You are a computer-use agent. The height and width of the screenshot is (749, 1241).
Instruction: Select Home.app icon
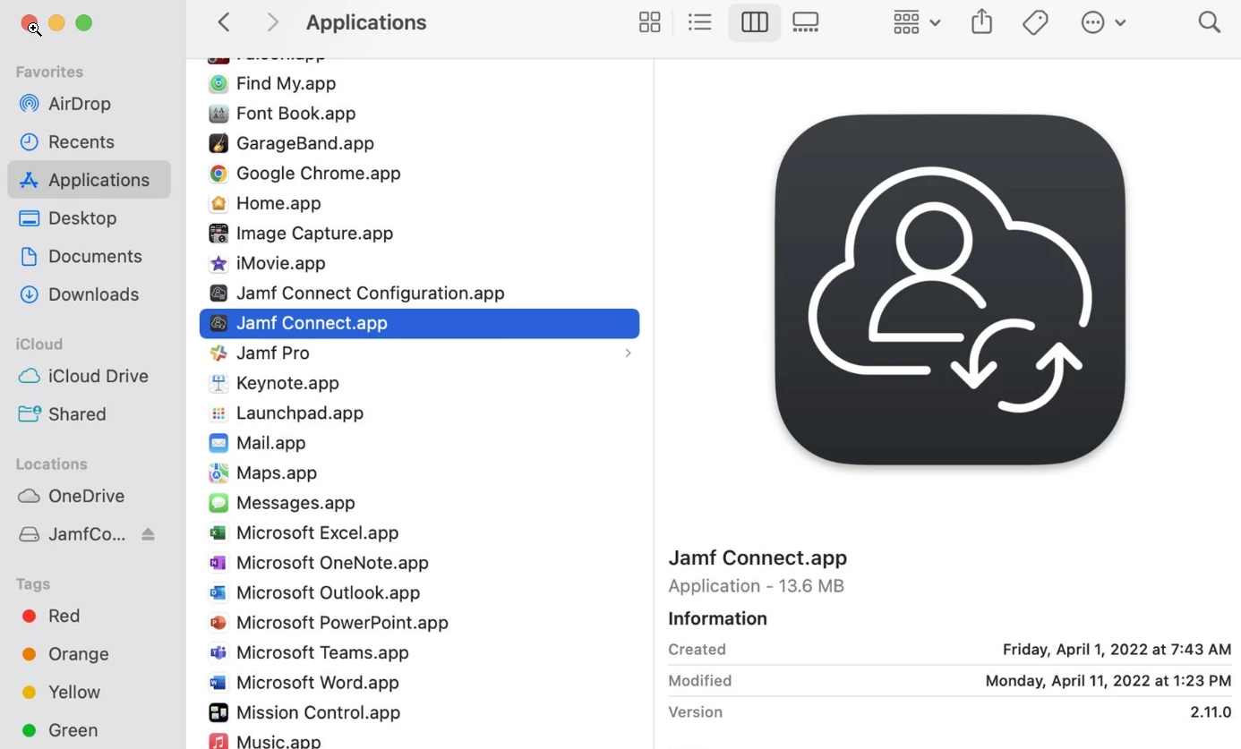(218, 203)
